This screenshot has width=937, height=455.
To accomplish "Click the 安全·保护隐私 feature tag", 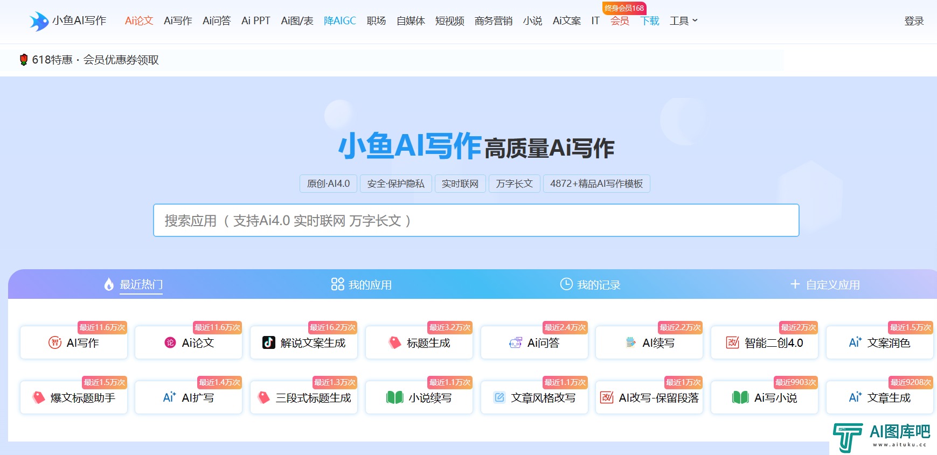I will pos(395,184).
